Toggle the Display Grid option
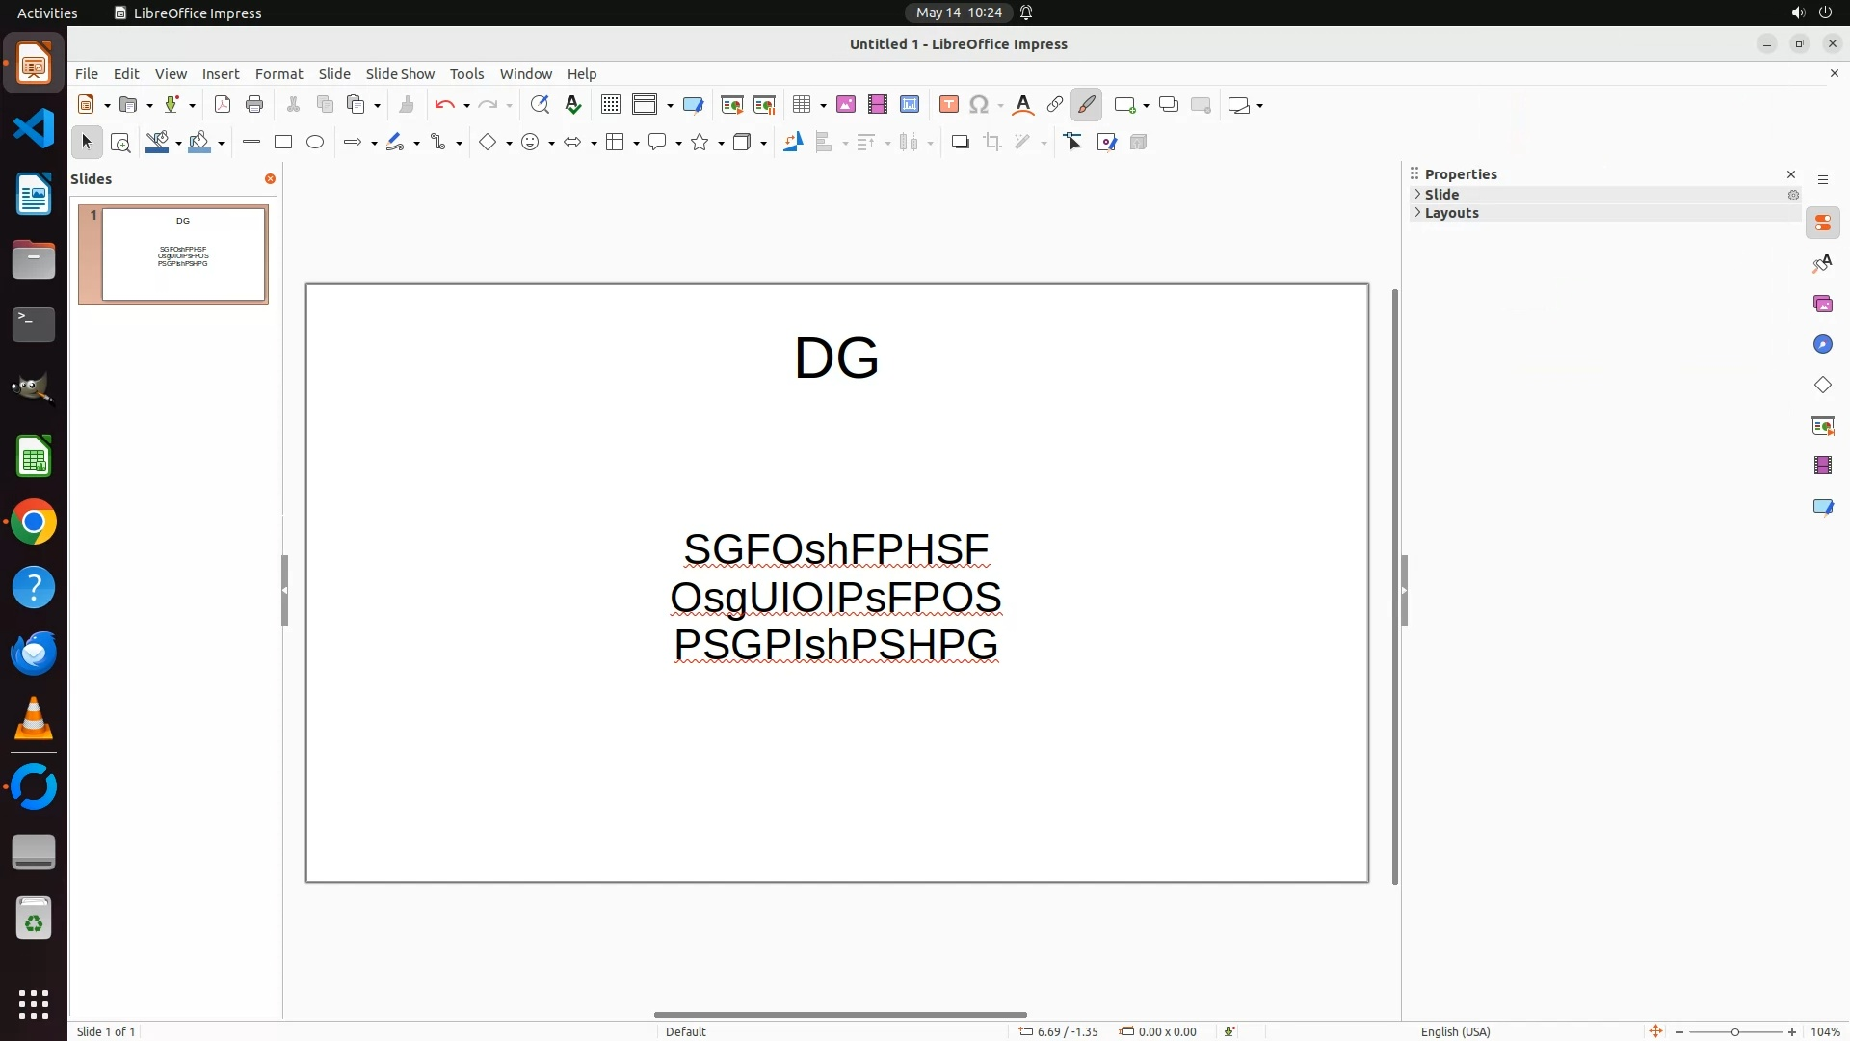The width and height of the screenshot is (1850, 1041). tap(611, 105)
